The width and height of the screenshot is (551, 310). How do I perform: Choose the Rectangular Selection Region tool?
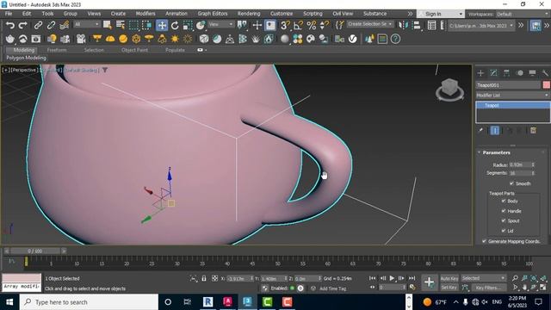point(133,25)
